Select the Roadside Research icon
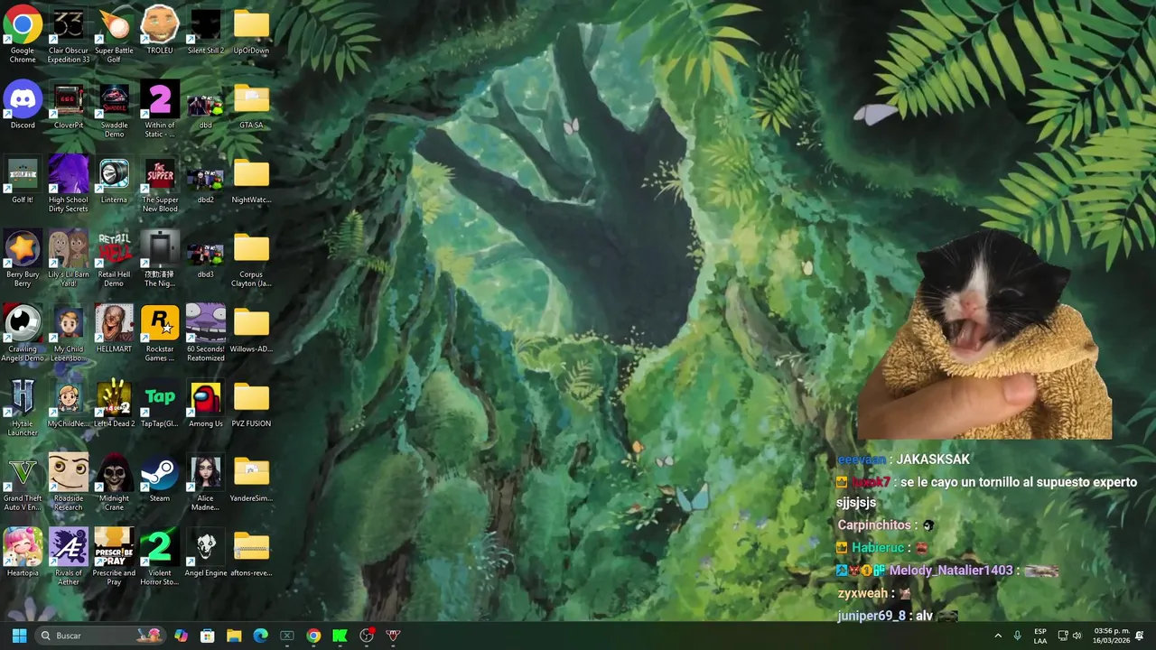 point(69,483)
